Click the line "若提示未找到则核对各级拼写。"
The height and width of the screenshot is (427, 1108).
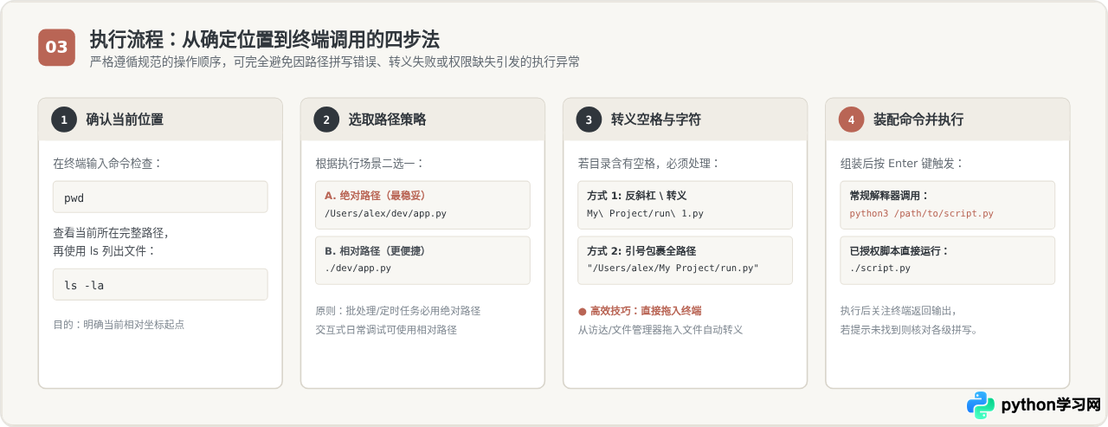(909, 330)
